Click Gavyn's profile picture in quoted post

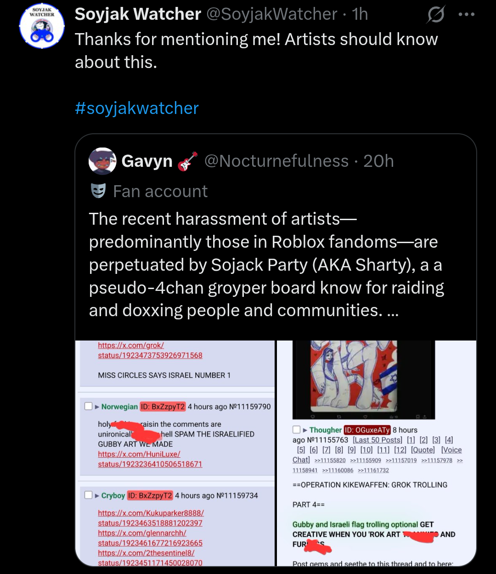(102, 161)
